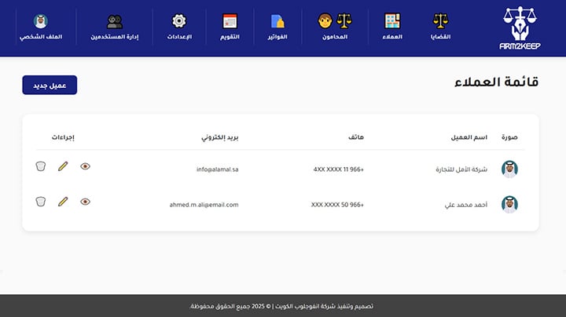Open the الفواتير (Invoices) icon

pos(277,21)
